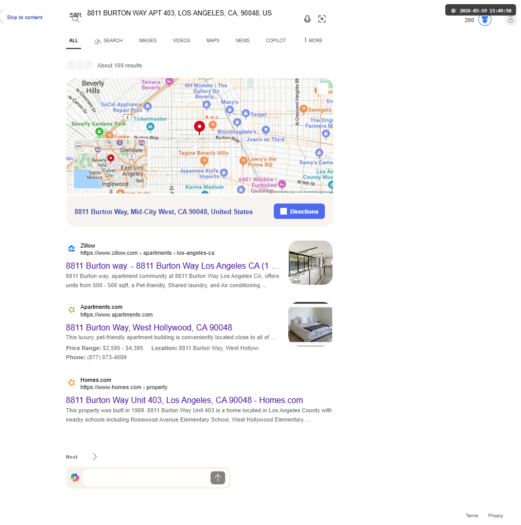Open Zillow 8811 Burton way result
Viewport: 521px width, 525px height.
pyautogui.click(x=172, y=266)
